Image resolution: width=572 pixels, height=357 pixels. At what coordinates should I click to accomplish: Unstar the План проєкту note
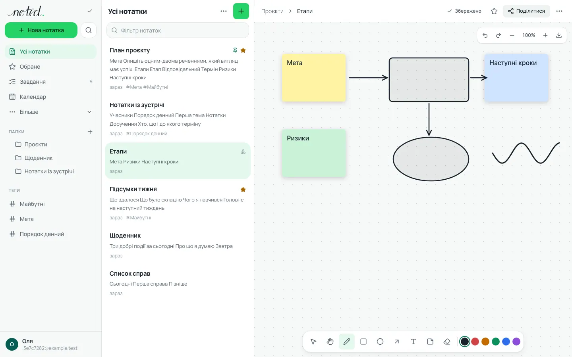point(243,50)
